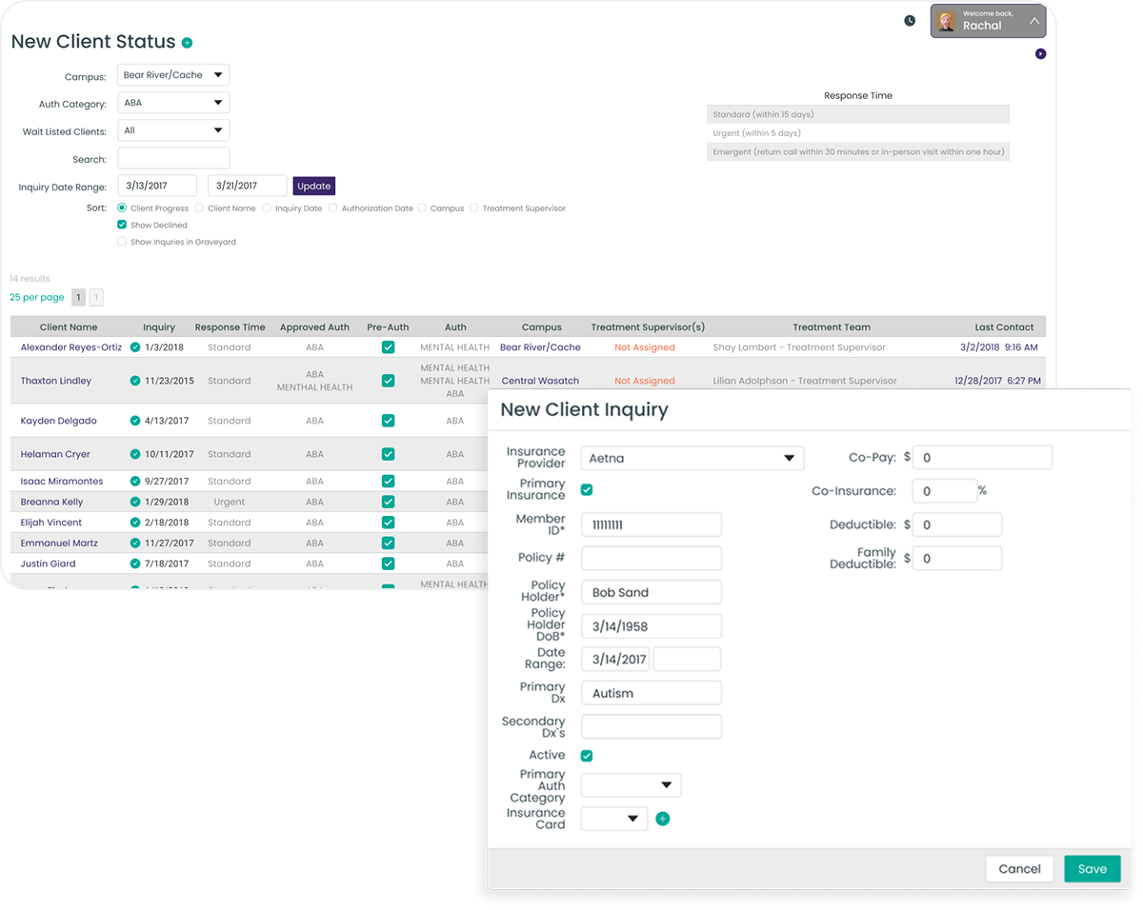1143x910 pixels.
Task: Click Rachal's profile avatar
Action: pos(946,21)
